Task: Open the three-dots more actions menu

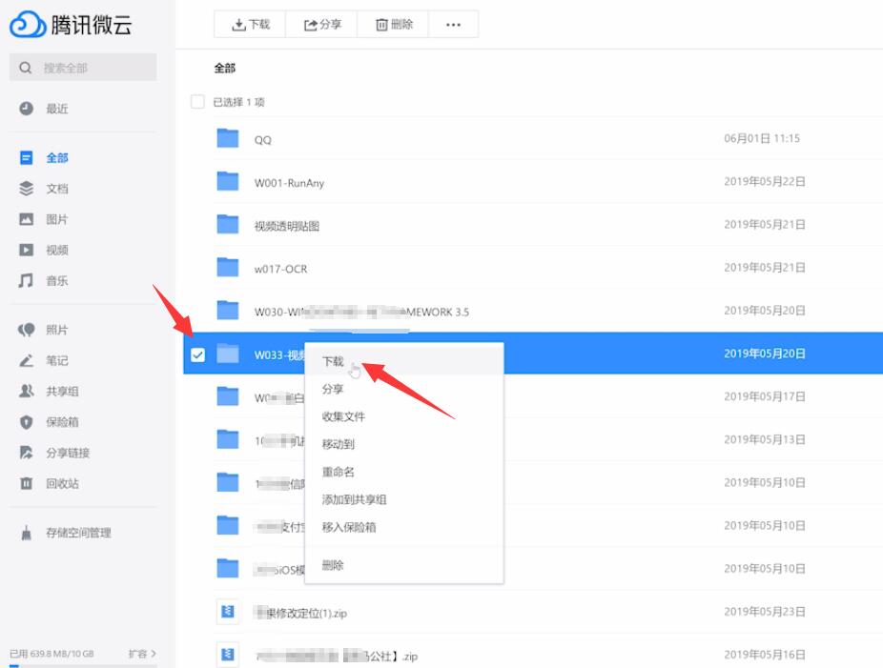Action: pyautogui.click(x=453, y=24)
